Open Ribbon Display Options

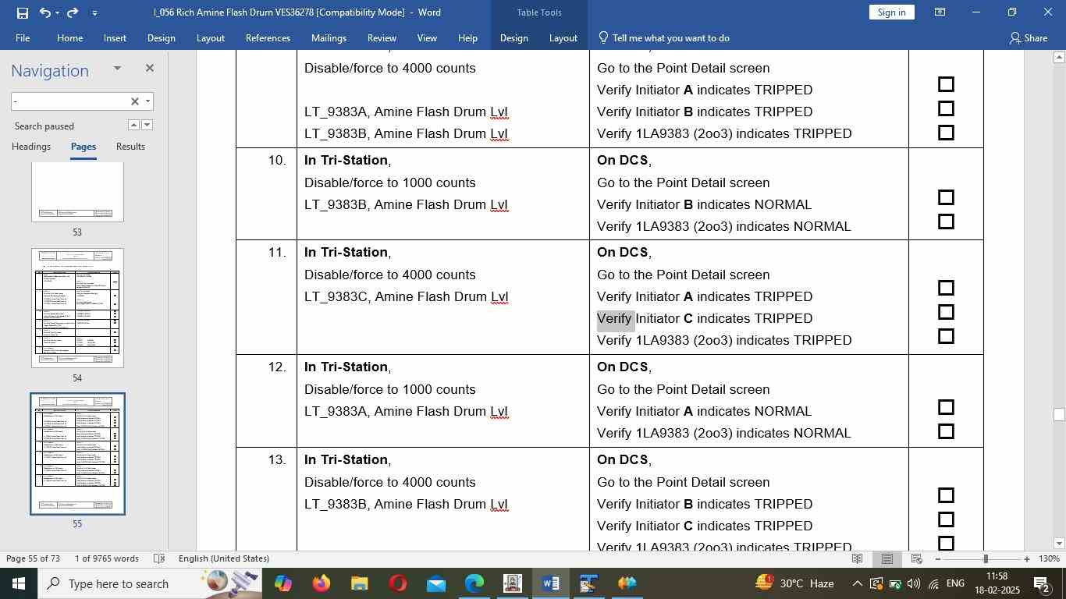pyautogui.click(x=940, y=12)
